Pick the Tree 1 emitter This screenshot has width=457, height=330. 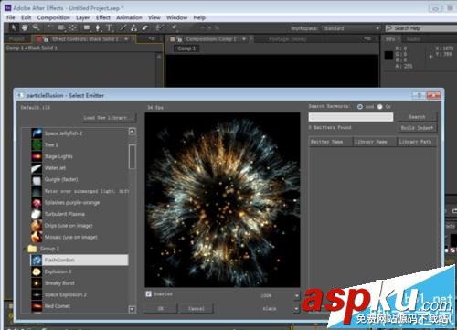tap(80, 144)
